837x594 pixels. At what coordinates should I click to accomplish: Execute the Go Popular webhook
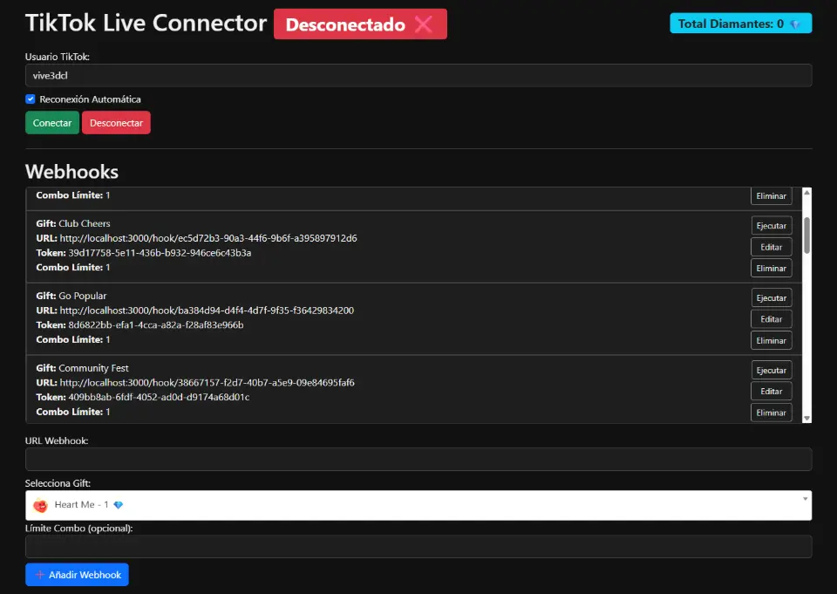(771, 298)
